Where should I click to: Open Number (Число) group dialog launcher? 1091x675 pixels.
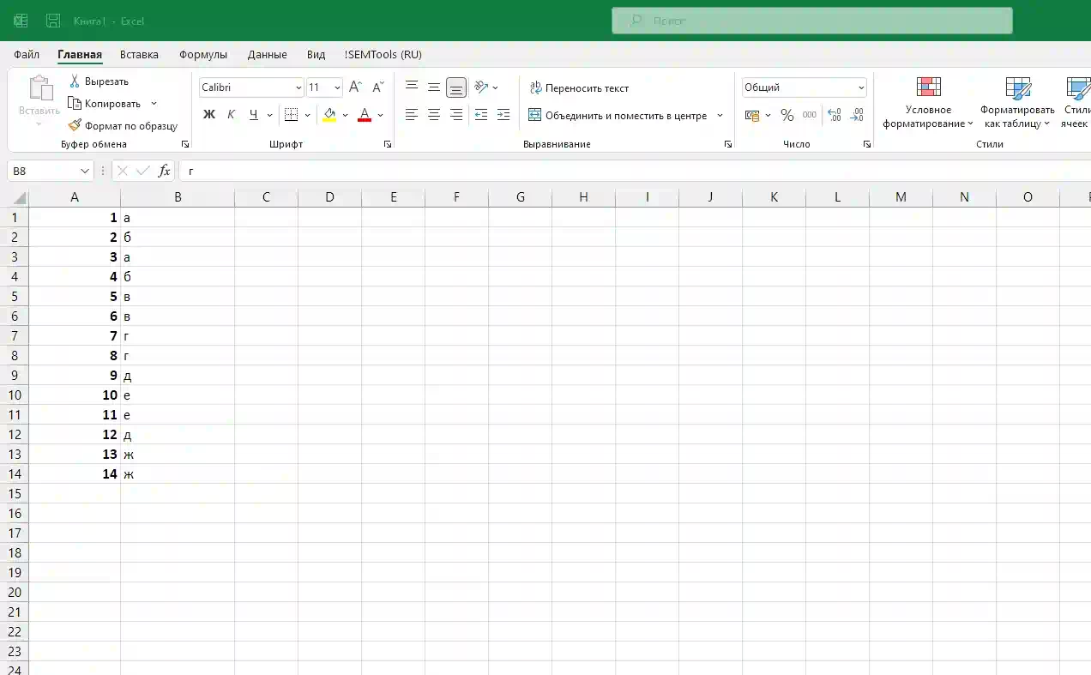(867, 145)
